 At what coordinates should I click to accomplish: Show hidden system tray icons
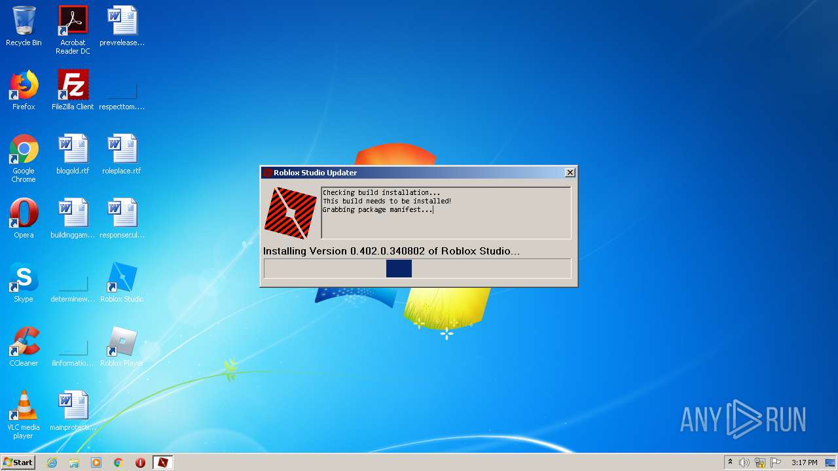point(730,462)
